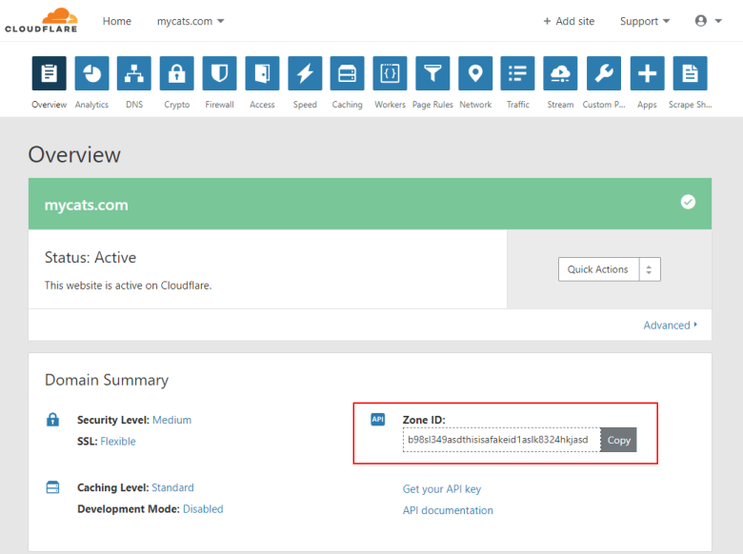This screenshot has width=743, height=554.
Task: Click the mycats.com green banner title
Action: [87, 205]
